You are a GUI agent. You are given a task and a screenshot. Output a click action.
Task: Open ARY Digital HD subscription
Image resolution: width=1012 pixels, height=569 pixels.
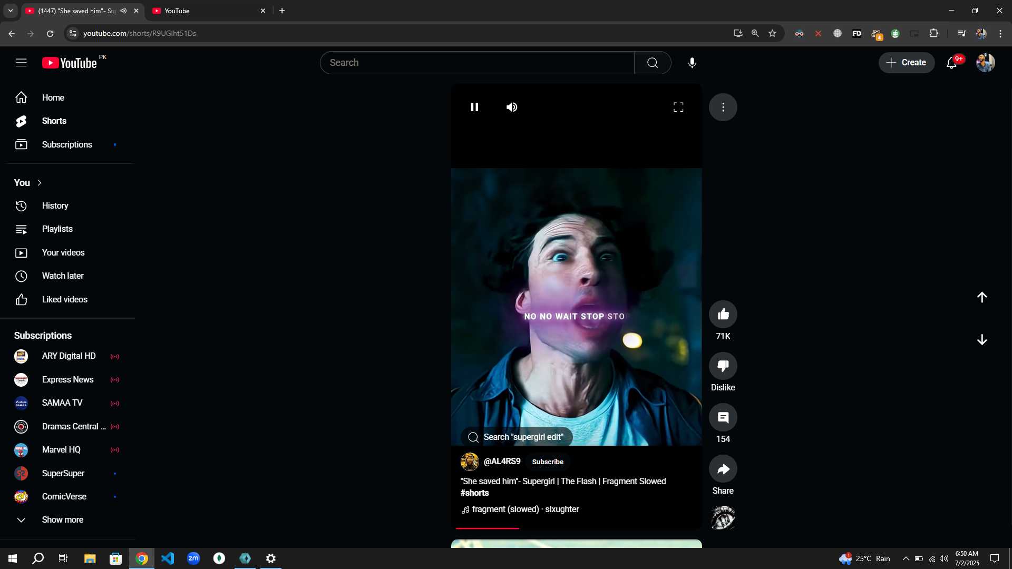[x=67, y=356]
